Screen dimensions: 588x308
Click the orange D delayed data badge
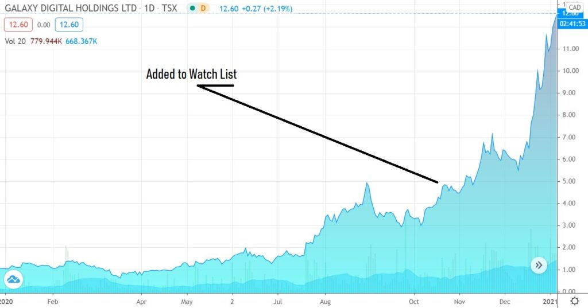203,8
